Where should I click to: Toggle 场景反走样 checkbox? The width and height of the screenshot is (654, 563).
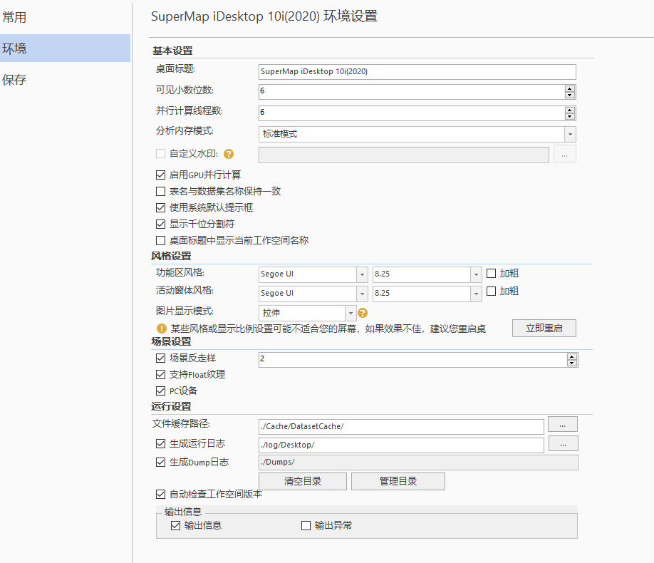[x=160, y=358]
